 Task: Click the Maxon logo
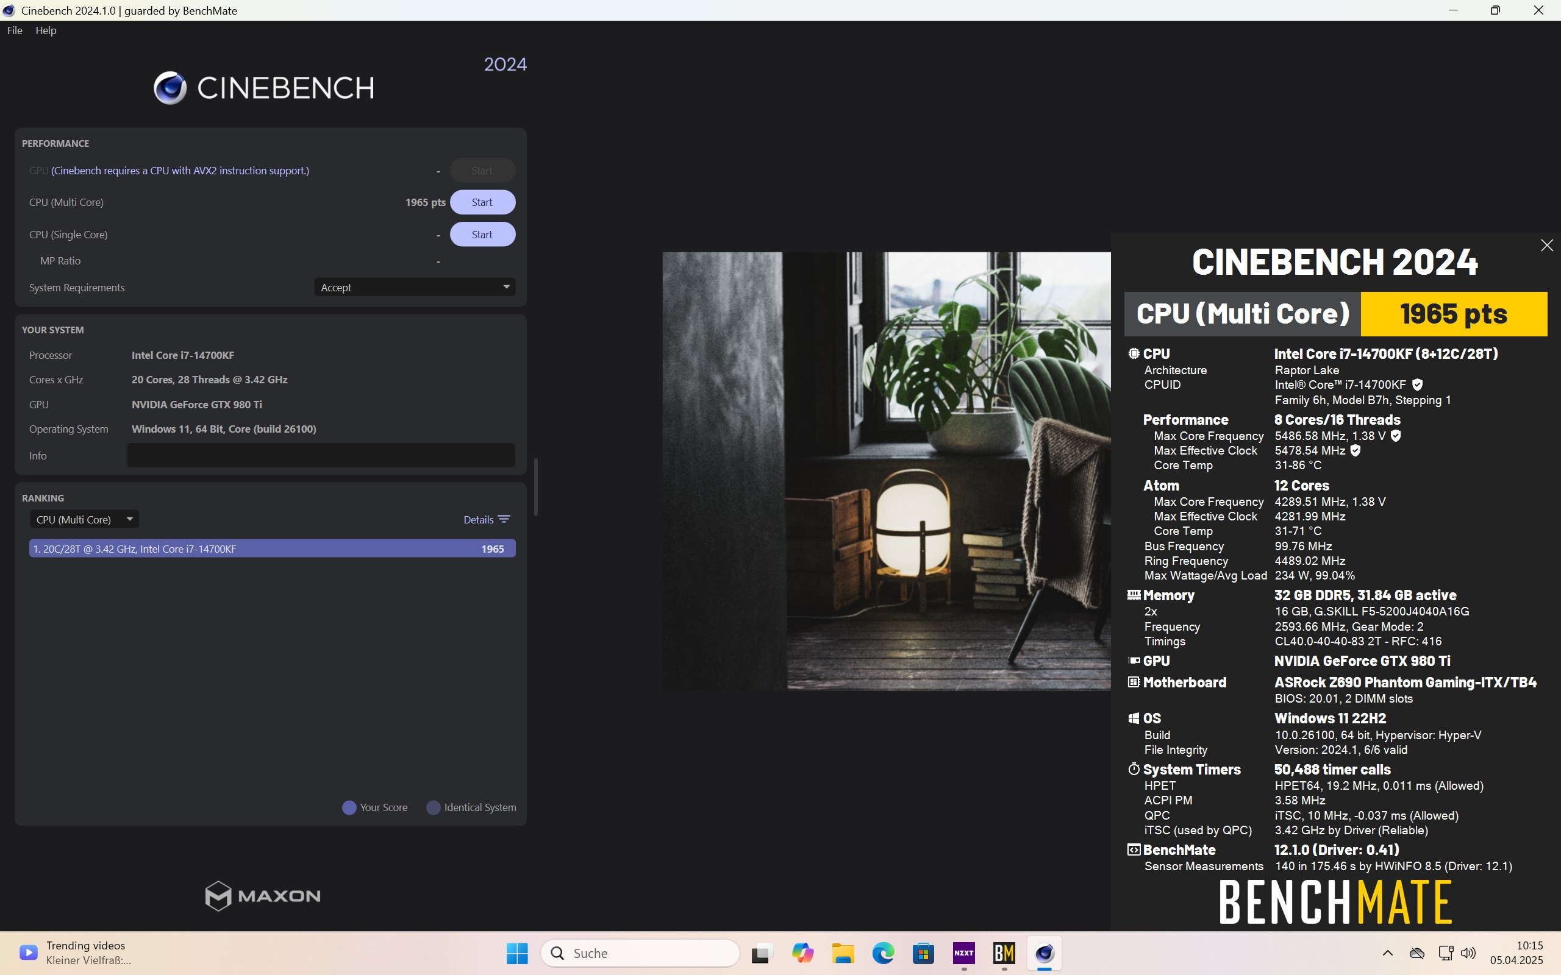[x=263, y=896]
